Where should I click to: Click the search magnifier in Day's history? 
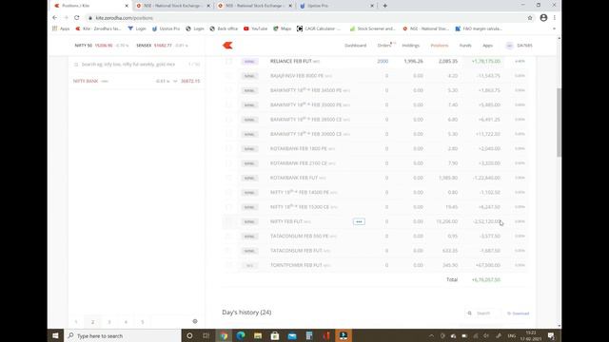[469, 313]
